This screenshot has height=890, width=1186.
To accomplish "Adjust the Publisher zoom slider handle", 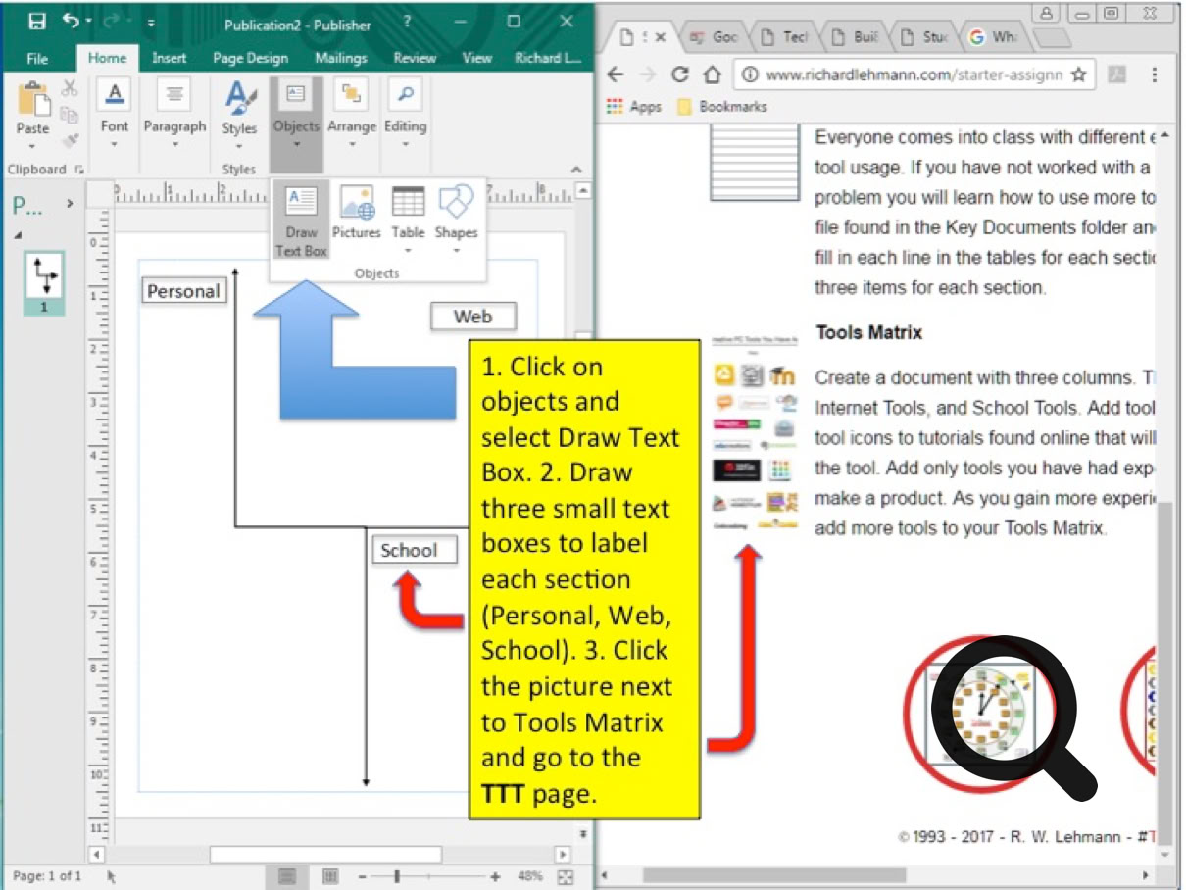I will coord(397,875).
